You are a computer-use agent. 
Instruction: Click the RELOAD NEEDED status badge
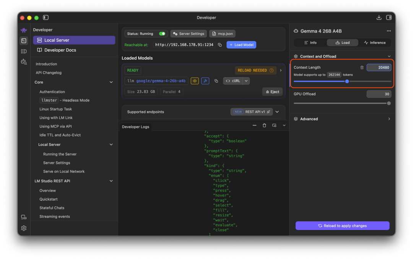pos(255,70)
